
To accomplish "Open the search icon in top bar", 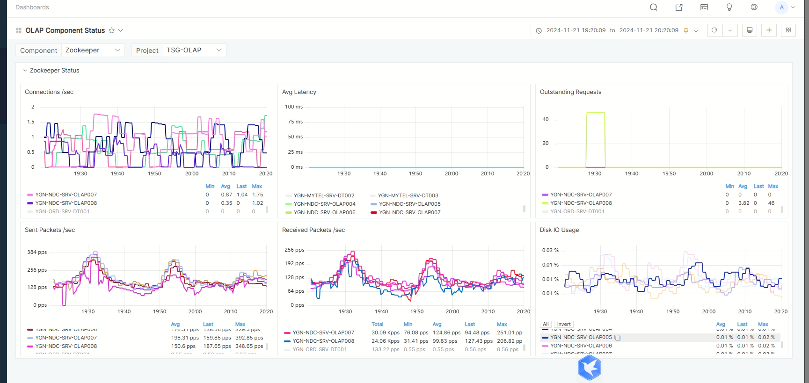I will pyautogui.click(x=654, y=7).
